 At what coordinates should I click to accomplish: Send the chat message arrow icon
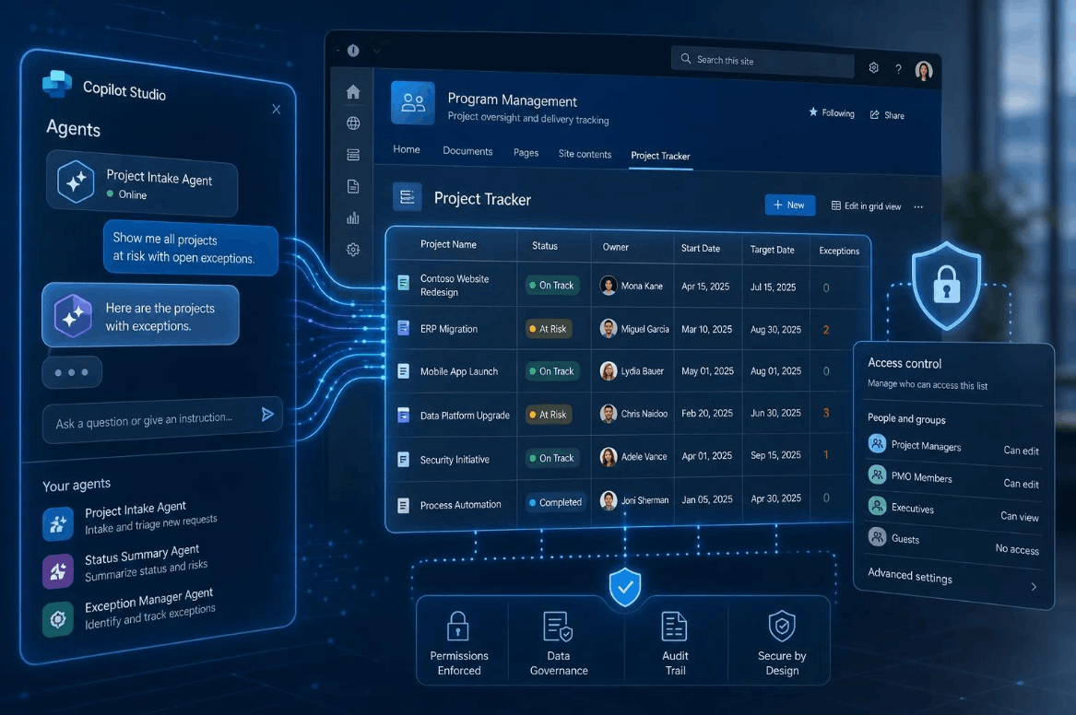coord(267,414)
